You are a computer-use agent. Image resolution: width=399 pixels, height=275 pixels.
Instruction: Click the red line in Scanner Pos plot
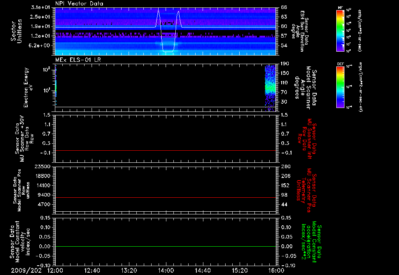166,197
